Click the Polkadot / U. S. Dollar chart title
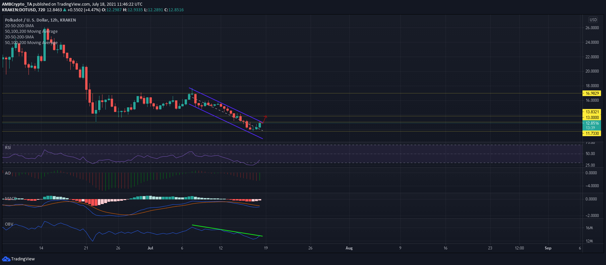This screenshot has height=265, width=606. click(x=40, y=20)
